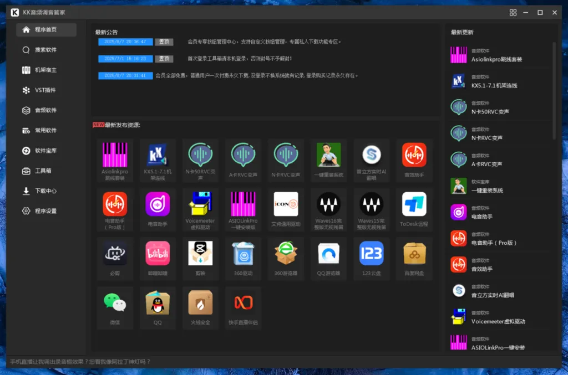Viewport: 568px width, 375px height.
Task: Open the 音频软件 sidebar section
Action: pyautogui.click(x=46, y=110)
